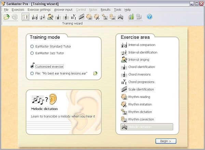Open the Help menu
The width and height of the screenshot is (205, 150).
click(x=127, y=10)
